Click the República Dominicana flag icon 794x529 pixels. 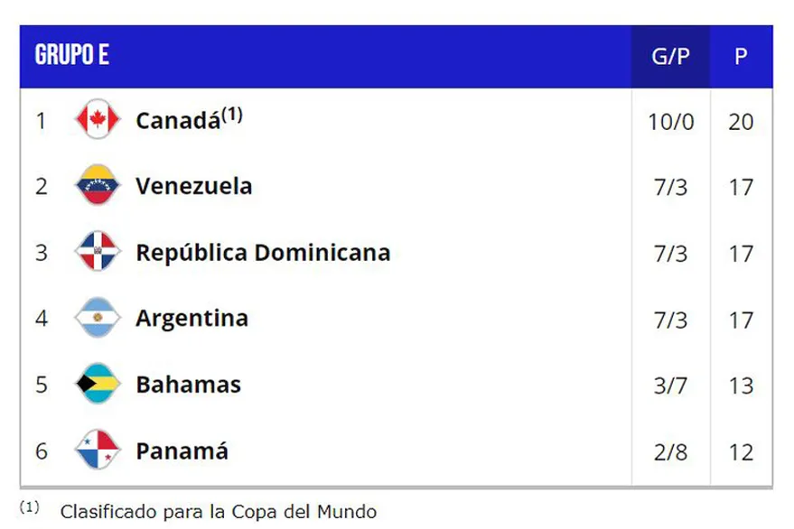pos(98,253)
